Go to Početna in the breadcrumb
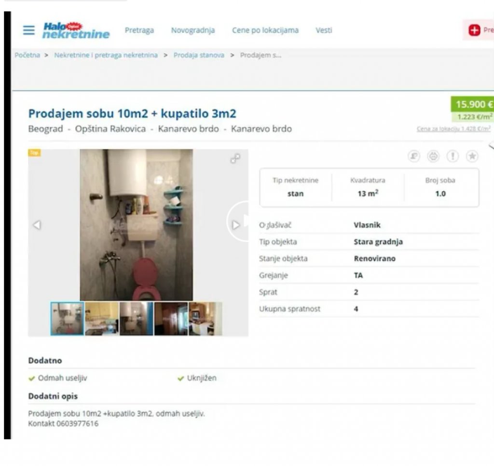 pos(27,55)
